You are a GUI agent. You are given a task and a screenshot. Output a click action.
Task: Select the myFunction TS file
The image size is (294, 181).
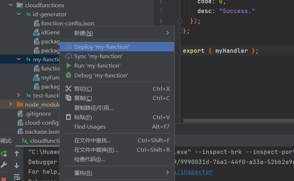click(x=50, y=77)
